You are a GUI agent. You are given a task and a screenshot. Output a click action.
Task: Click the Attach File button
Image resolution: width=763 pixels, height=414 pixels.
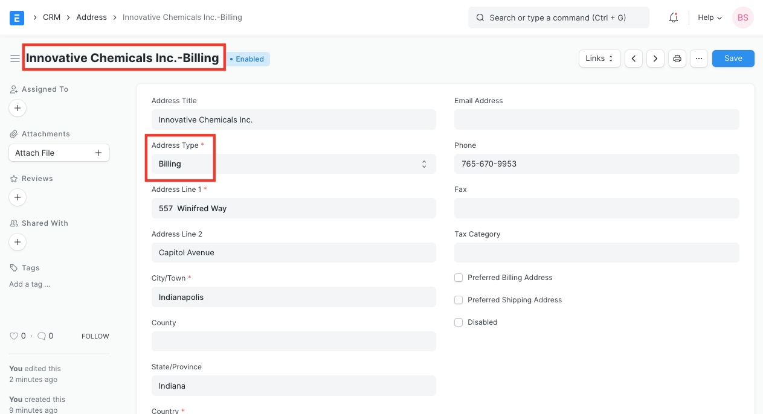click(59, 153)
